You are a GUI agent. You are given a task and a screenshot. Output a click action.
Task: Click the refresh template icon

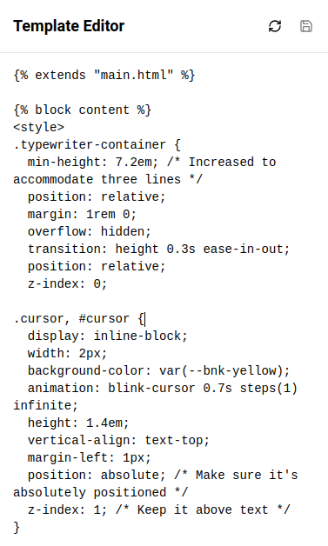pos(275,26)
